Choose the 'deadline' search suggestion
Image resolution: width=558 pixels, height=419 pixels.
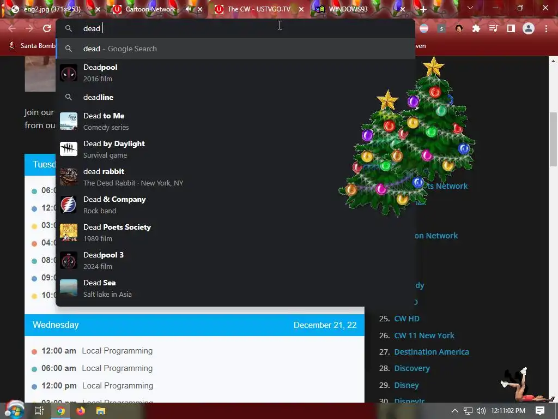(x=235, y=97)
